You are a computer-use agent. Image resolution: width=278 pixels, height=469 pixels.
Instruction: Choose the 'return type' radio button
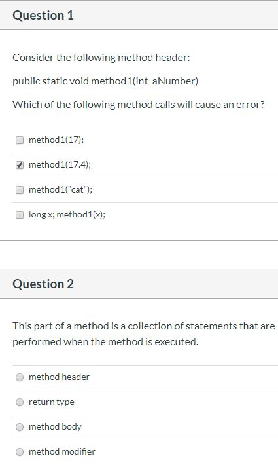pos(20,402)
